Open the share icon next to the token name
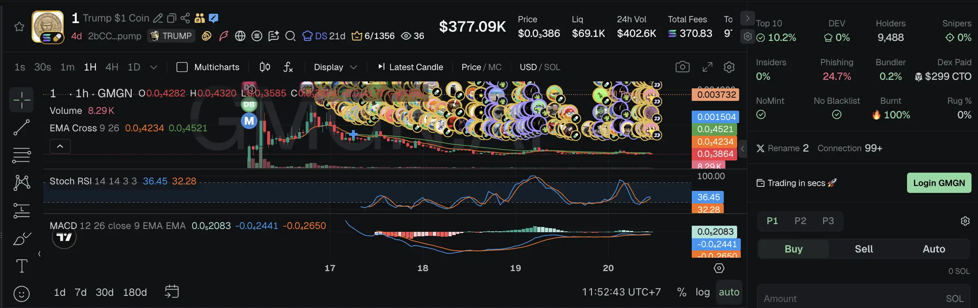The image size is (978, 308). 185,18
